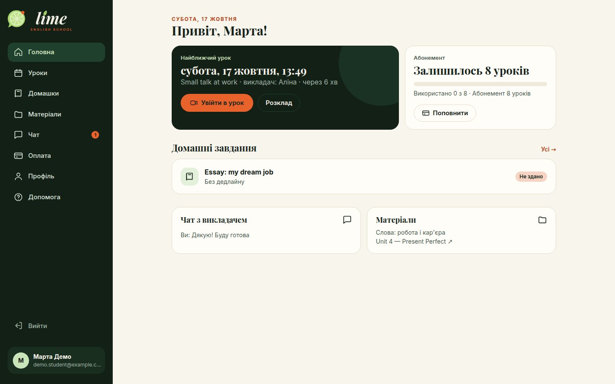The width and height of the screenshot is (615, 384).
Task: Open the Профіль page
Action: (56, 176)
